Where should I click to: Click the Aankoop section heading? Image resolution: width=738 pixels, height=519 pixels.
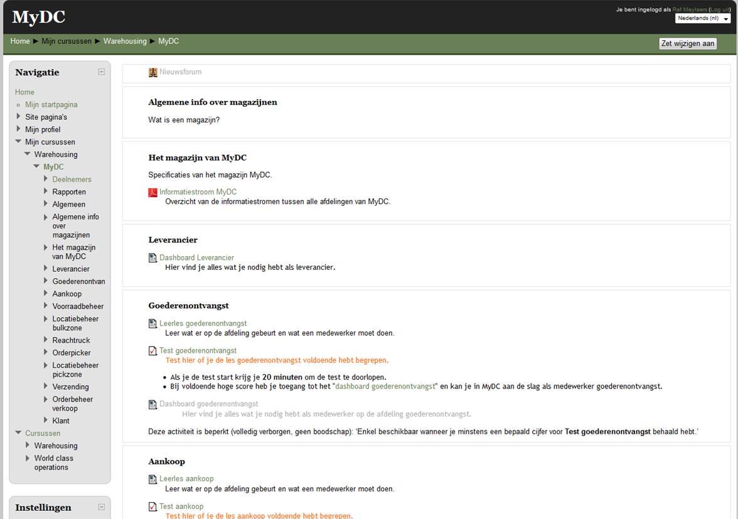click(x=167, y=462)
